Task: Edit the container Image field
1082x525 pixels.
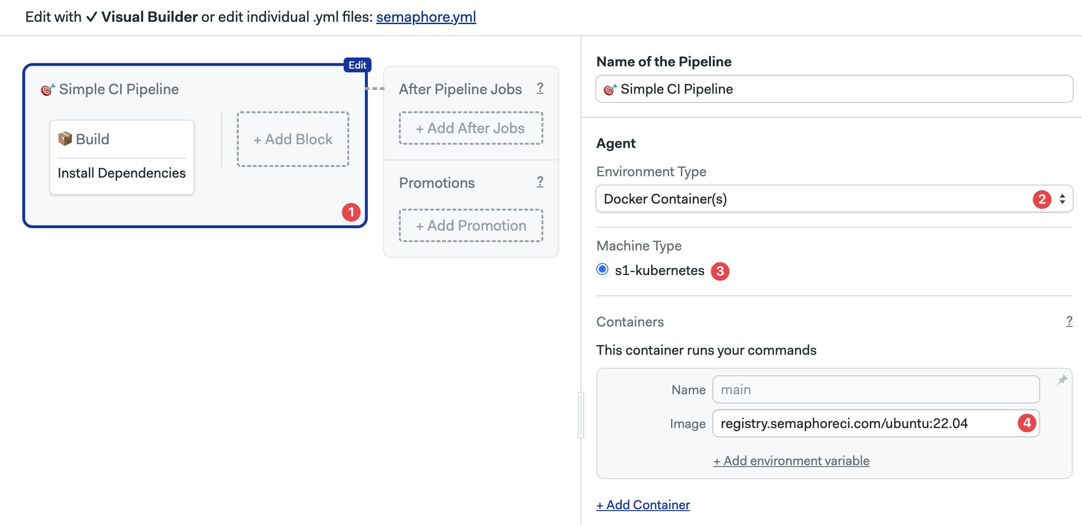Action: pos(876,423)
